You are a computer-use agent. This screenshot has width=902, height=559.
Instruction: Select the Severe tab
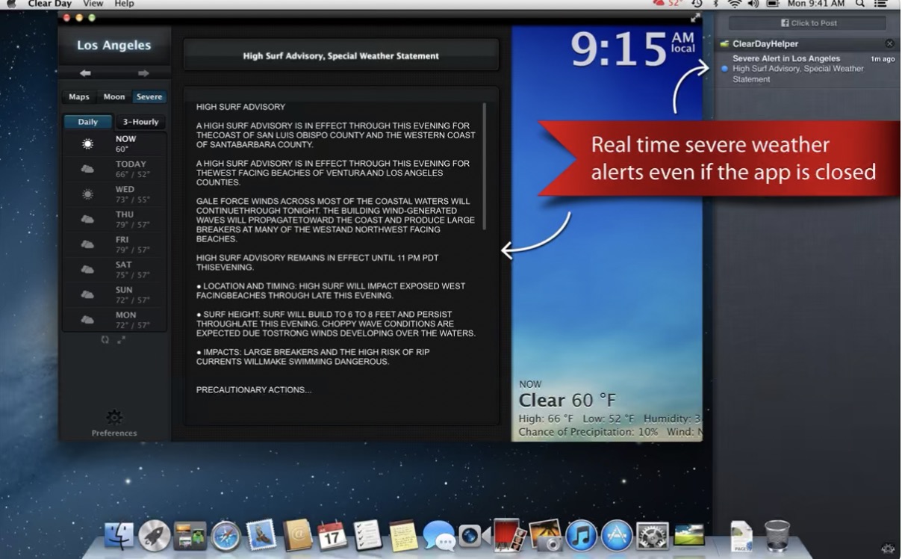point(149,96)
